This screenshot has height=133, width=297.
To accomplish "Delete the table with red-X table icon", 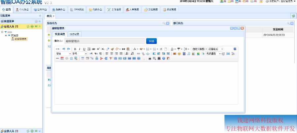I will [x=87, y=58].
